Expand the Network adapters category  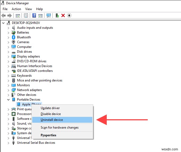[x=8, y=90]
